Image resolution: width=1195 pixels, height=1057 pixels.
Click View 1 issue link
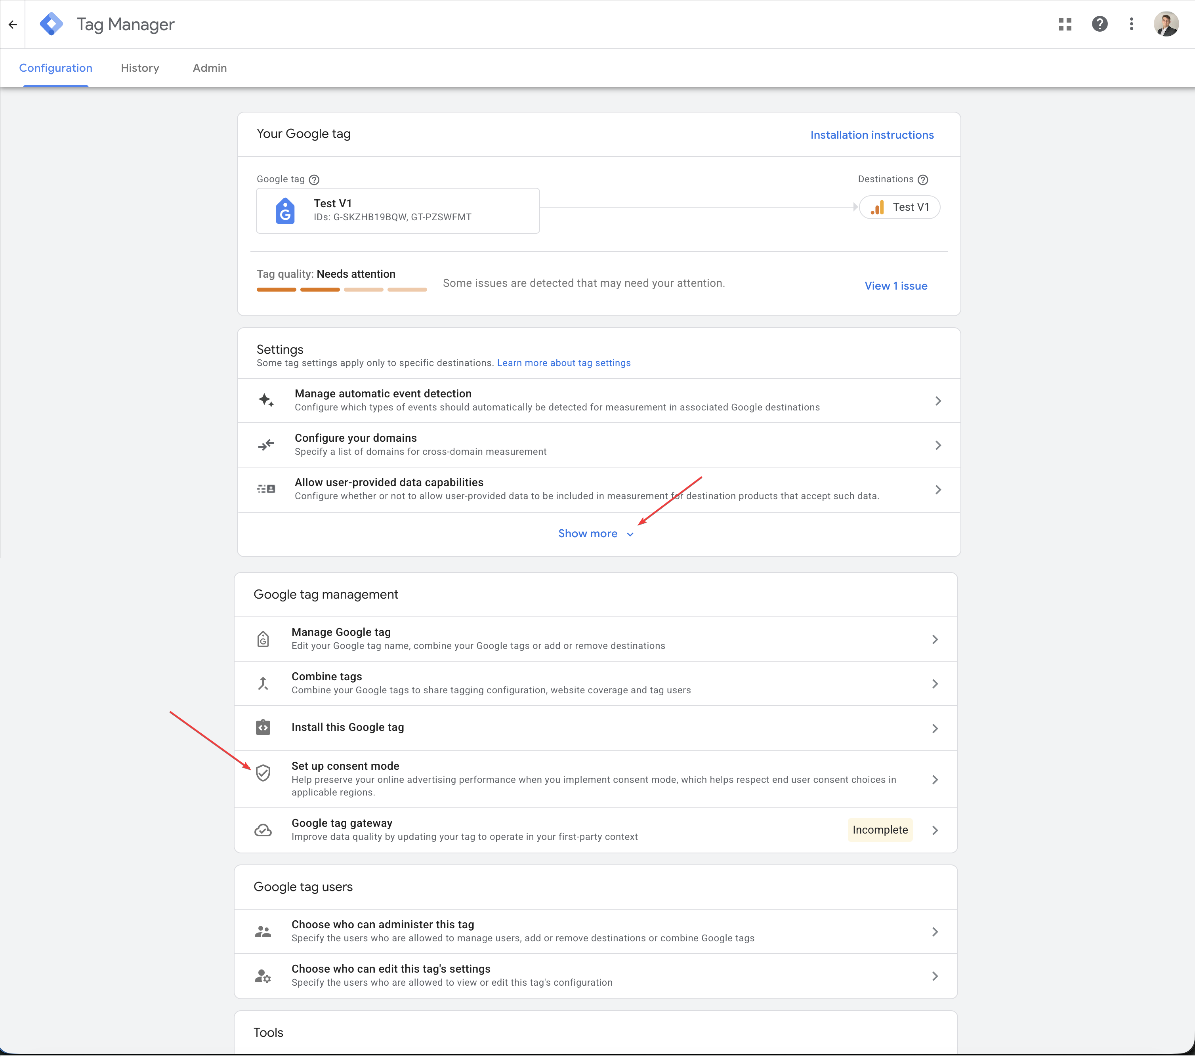point(896,286)
